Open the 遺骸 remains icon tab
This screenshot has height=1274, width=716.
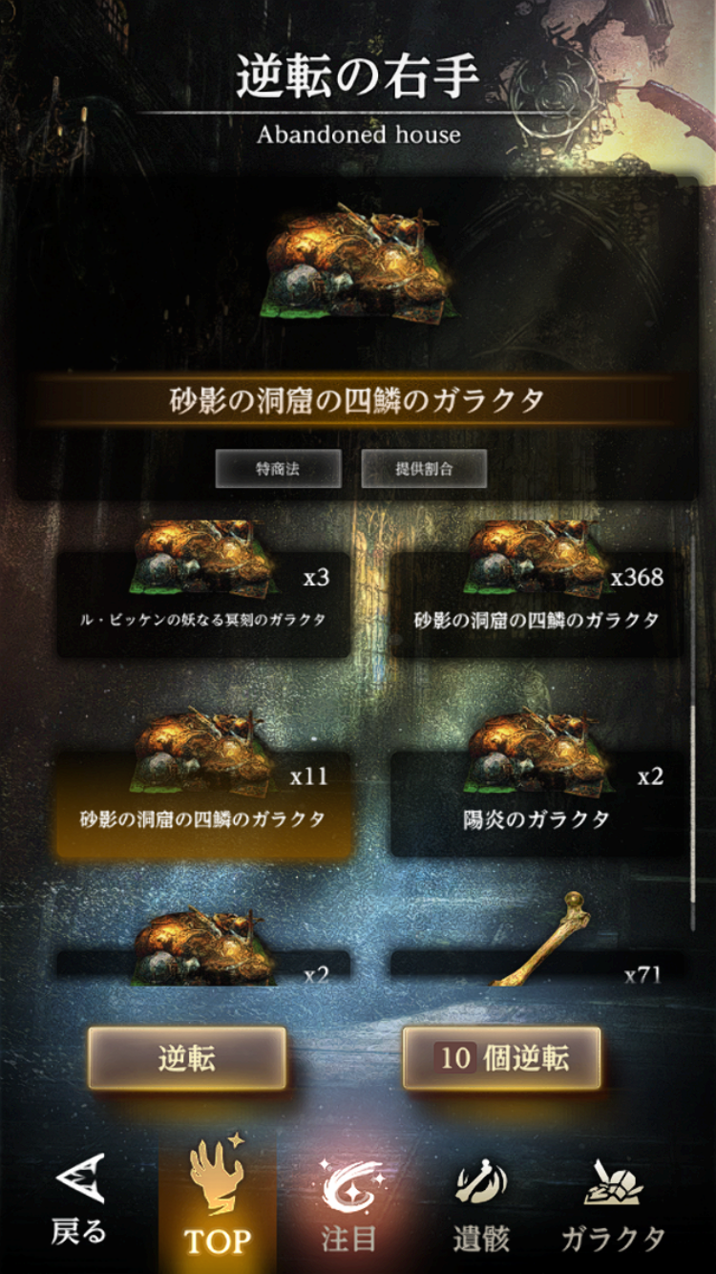(x=481, y=1184)
